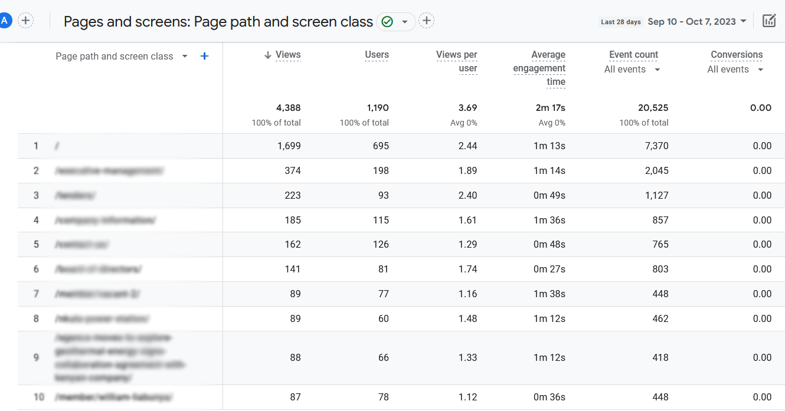Screen dimensions: 785x411
Task: Sort by Average engagement time header
Action: coord(539,68)
